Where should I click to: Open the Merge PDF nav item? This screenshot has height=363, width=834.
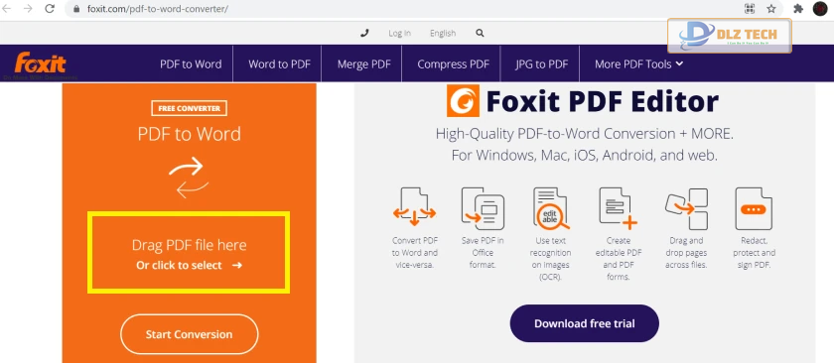coord(363,64)
